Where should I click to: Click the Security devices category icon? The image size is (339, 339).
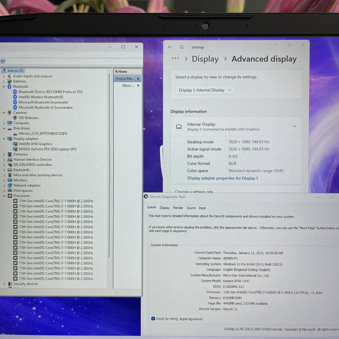[x=10, y=284]
